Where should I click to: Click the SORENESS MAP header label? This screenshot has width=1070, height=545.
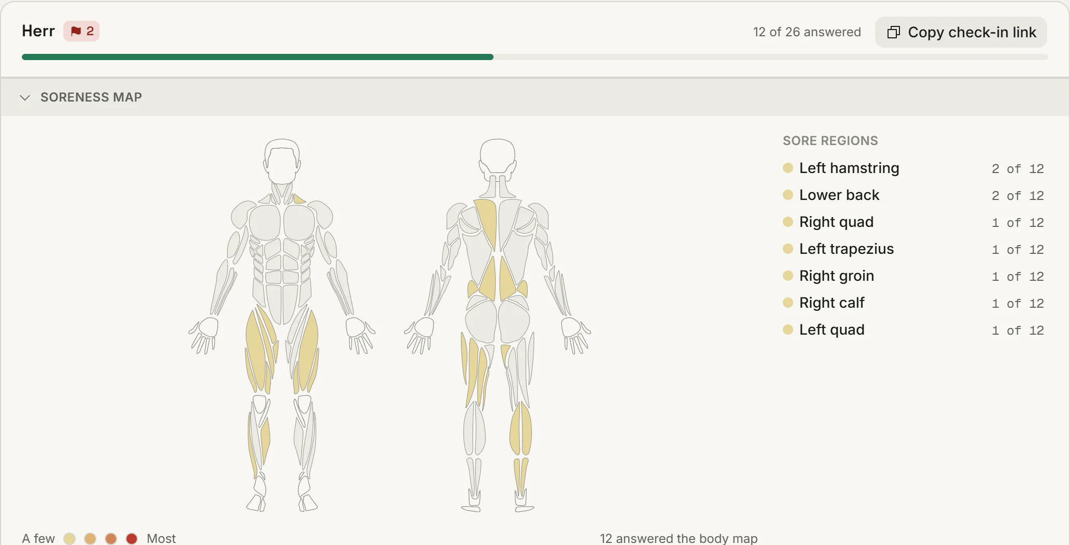(x=91, y=97)
